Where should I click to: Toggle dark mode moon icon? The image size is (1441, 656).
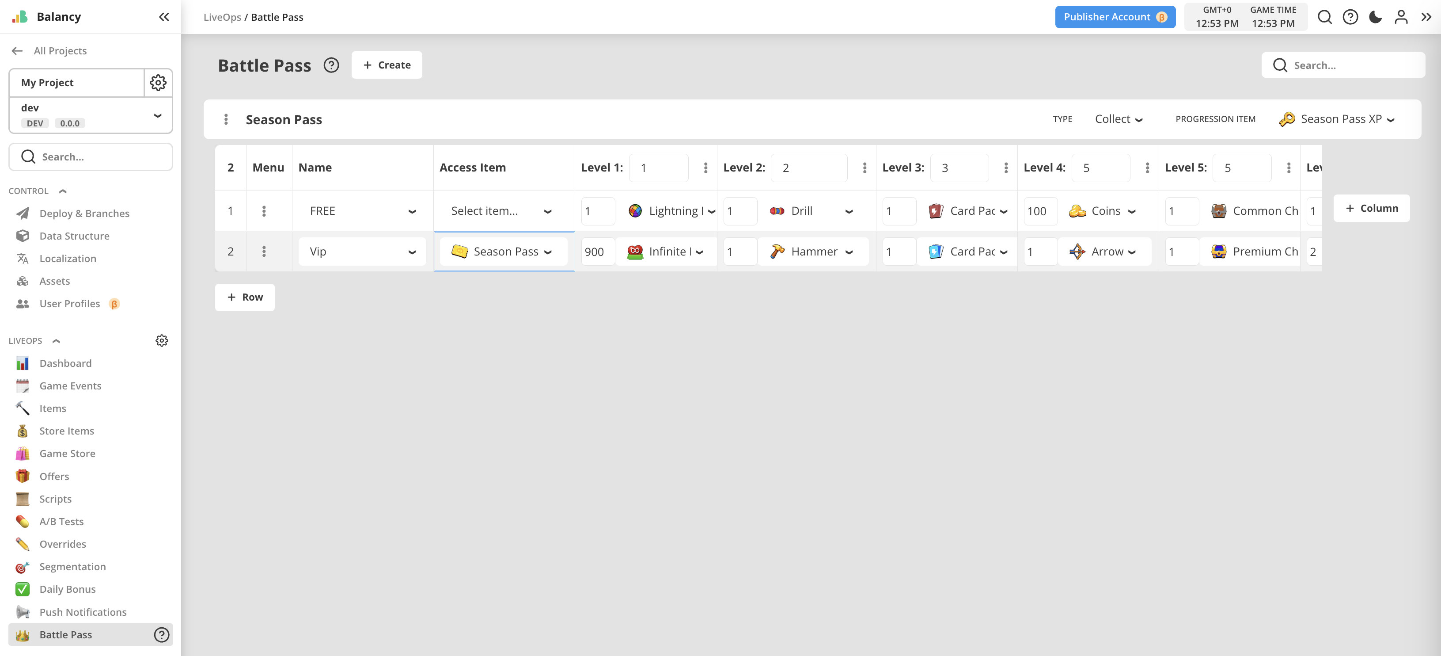(1375, 17)
